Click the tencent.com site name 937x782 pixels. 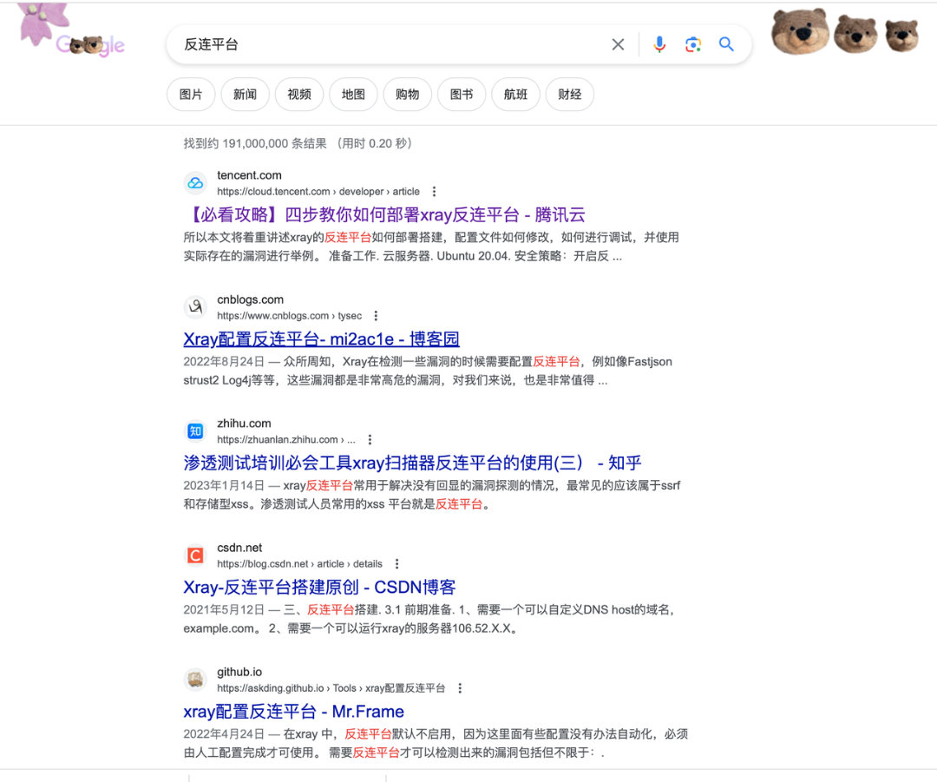tap(249, 175)
